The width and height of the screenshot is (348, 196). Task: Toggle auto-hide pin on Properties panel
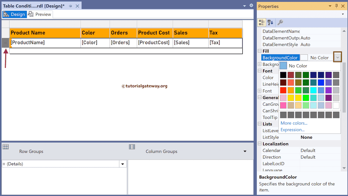(x=336, y=6)
